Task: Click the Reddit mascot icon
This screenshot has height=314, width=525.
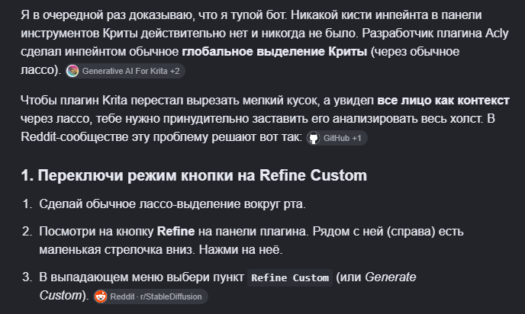Action: click(x=101, y=296)
